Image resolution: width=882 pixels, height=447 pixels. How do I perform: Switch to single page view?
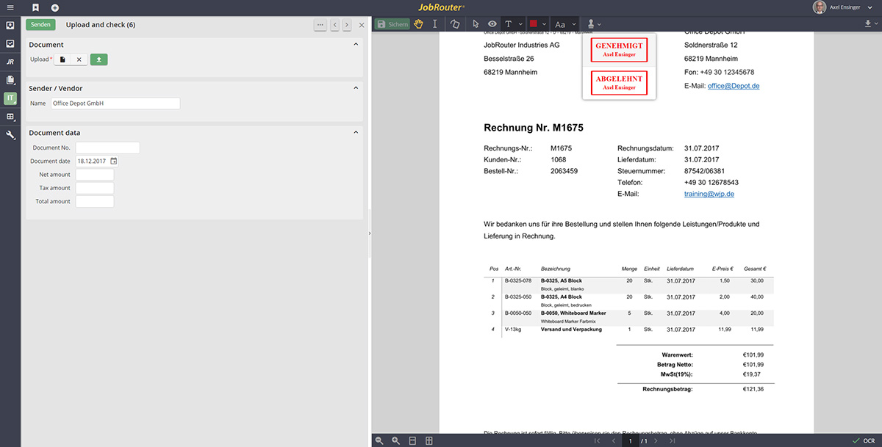[x=412, y=440]
